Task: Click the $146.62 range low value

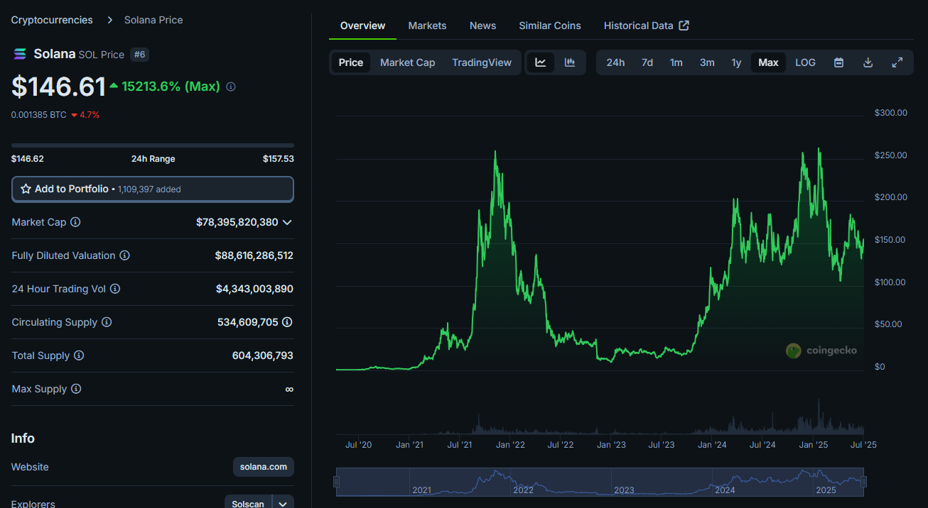Action: coord(28,159)
